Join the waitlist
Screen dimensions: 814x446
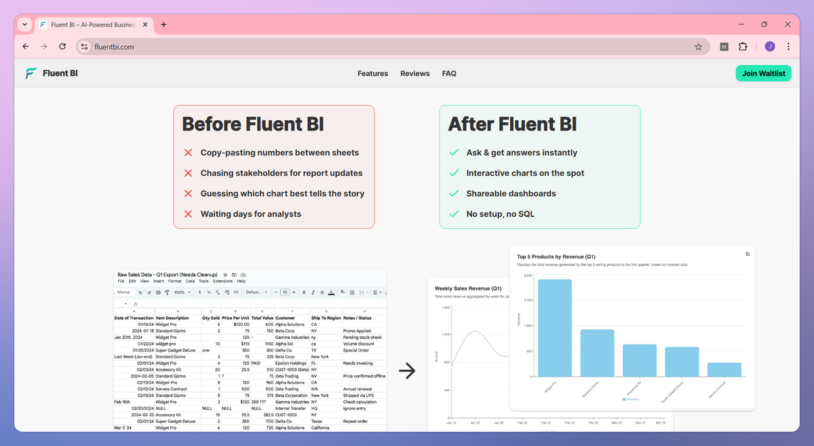pos(763,73)
